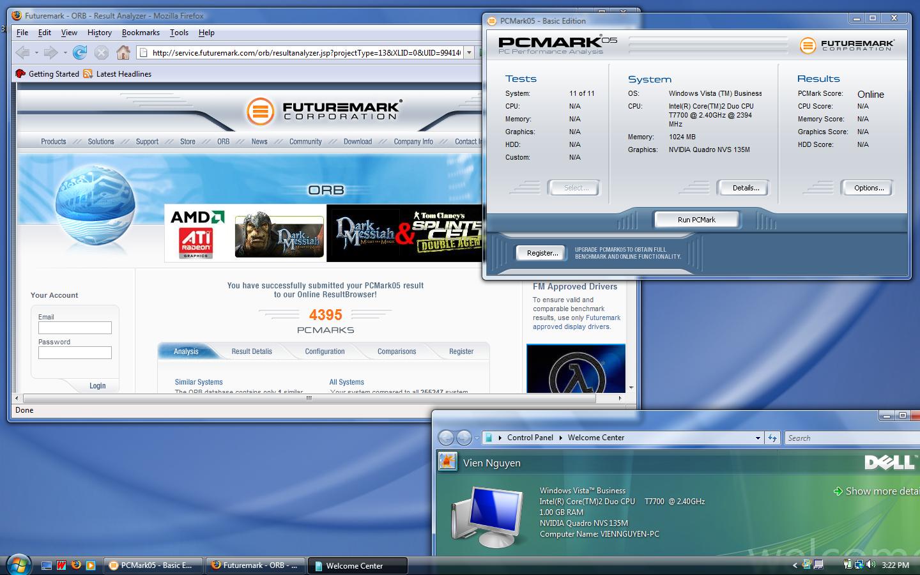Open back-history dropdown in Firefox

tap(36, 52)
